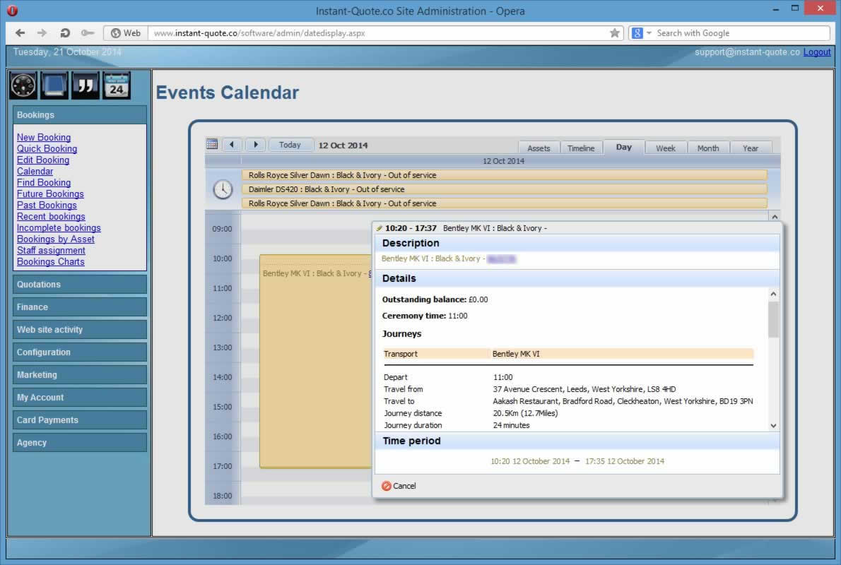Click the details panel scroll down arrow
This screenshot has width=841, height=565.
tap(773, 425)
